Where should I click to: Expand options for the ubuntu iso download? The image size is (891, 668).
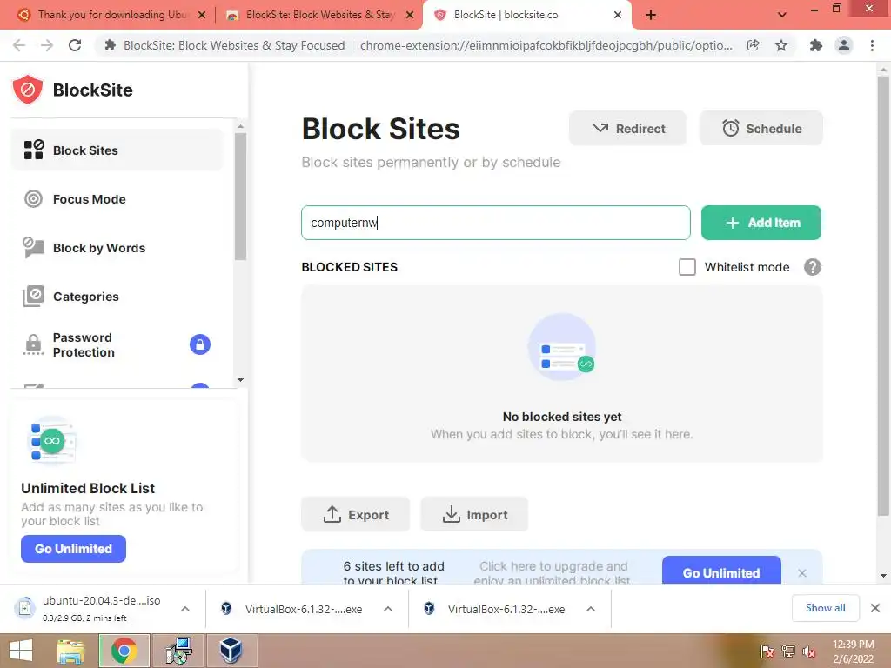185,609
